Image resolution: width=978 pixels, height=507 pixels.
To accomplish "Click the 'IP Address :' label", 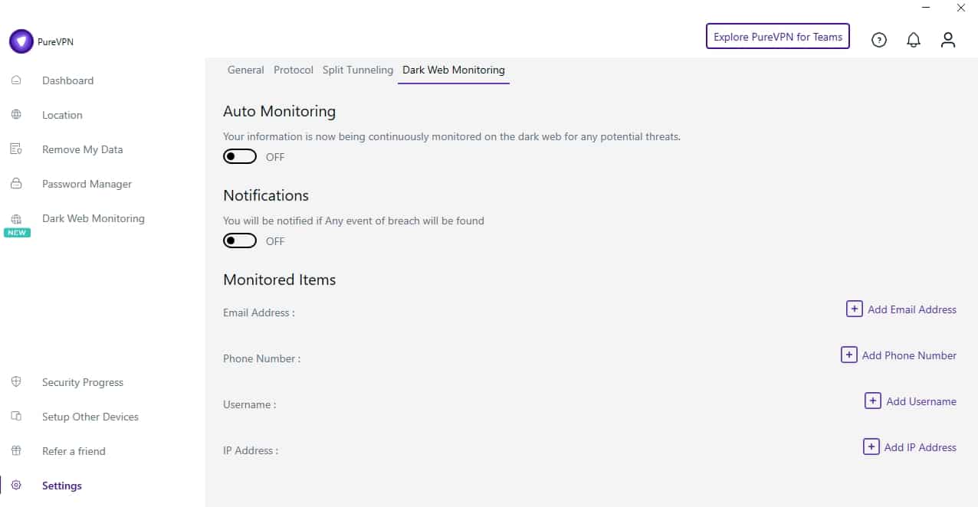I will pyautogui.click(x=251, y=450).
